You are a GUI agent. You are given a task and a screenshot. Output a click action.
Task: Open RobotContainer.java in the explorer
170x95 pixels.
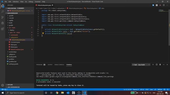17,49
